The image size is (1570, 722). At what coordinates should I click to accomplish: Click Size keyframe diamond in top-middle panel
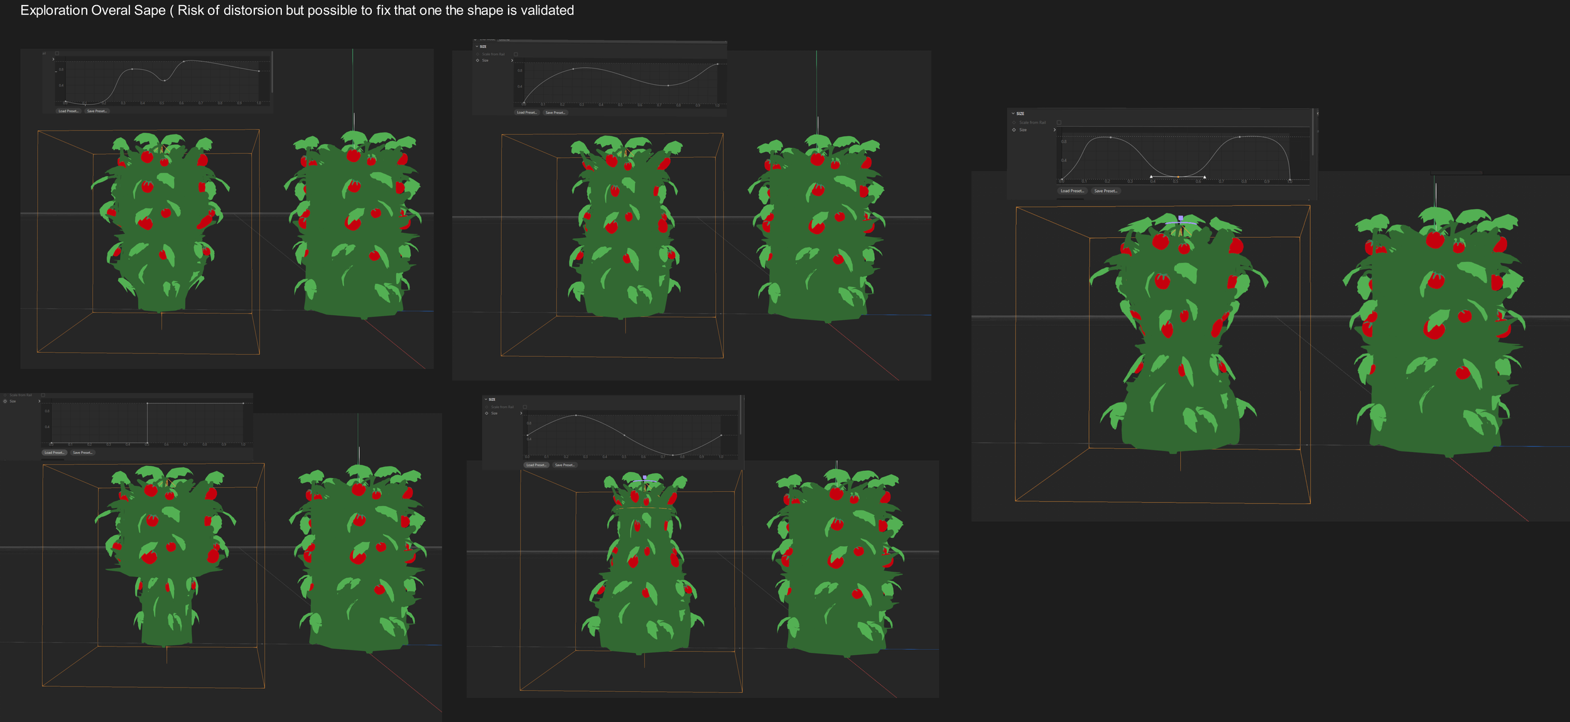coord(477,60)
